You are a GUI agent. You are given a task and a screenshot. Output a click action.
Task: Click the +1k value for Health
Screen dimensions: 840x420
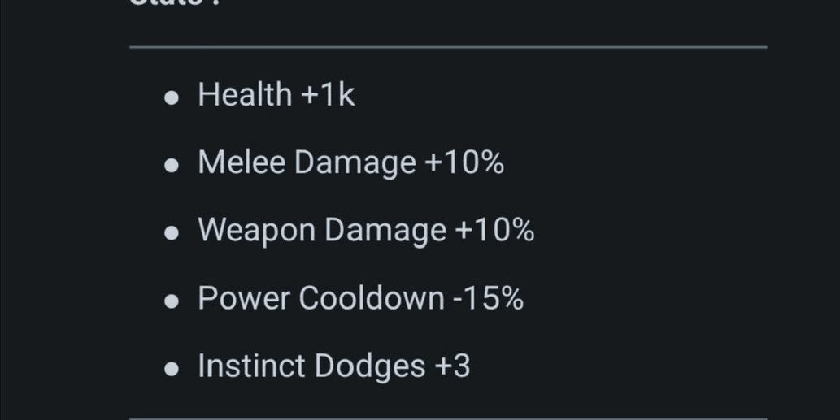pos(328,95)
